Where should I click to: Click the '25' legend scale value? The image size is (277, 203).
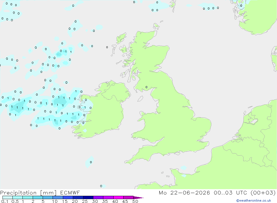pos(85,201)
